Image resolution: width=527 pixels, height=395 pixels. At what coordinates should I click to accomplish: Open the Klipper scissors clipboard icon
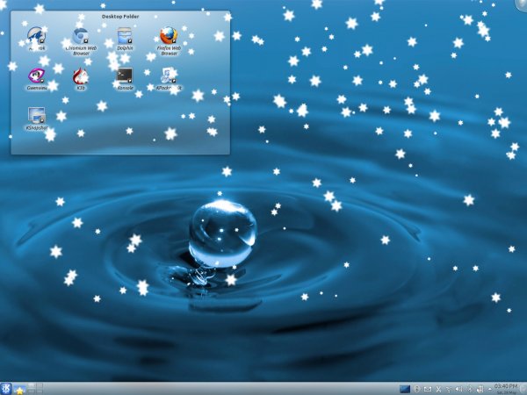point(438,389)
